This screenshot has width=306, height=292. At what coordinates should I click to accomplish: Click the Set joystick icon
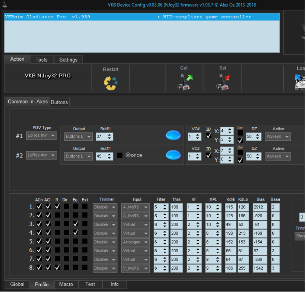223,82
